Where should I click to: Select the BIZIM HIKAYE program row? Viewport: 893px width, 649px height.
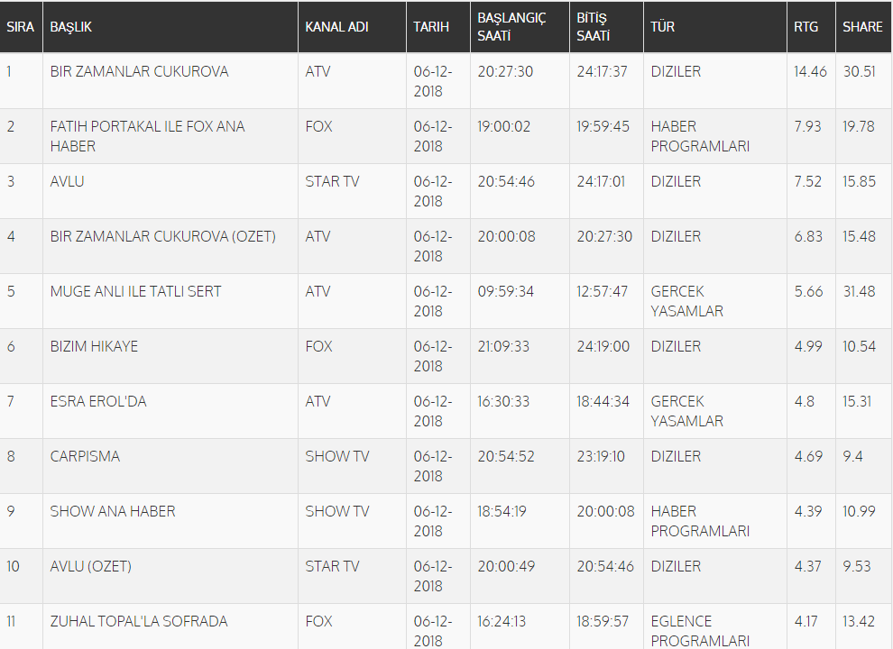pyautogui.click(x=94, y=347)
